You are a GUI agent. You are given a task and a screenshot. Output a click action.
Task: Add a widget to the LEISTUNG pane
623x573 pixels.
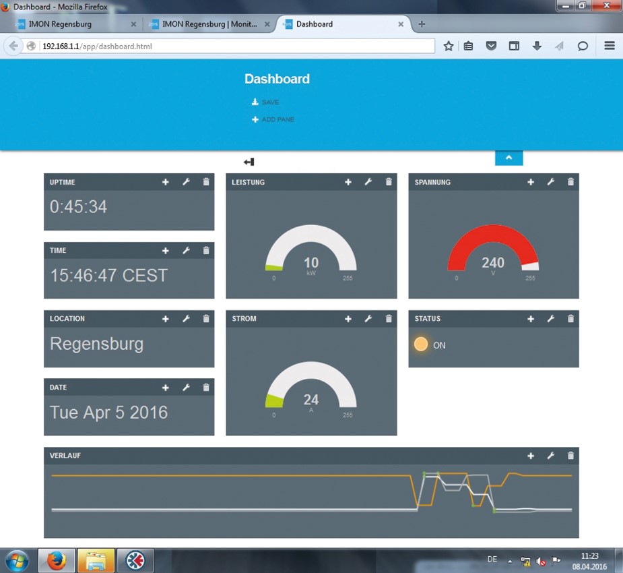(x=348, y=182)
